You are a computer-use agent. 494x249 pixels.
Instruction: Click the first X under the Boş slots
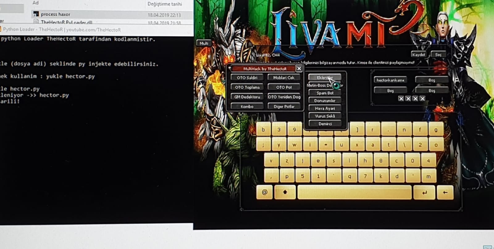pyautogui.click(x=401, y=99)
